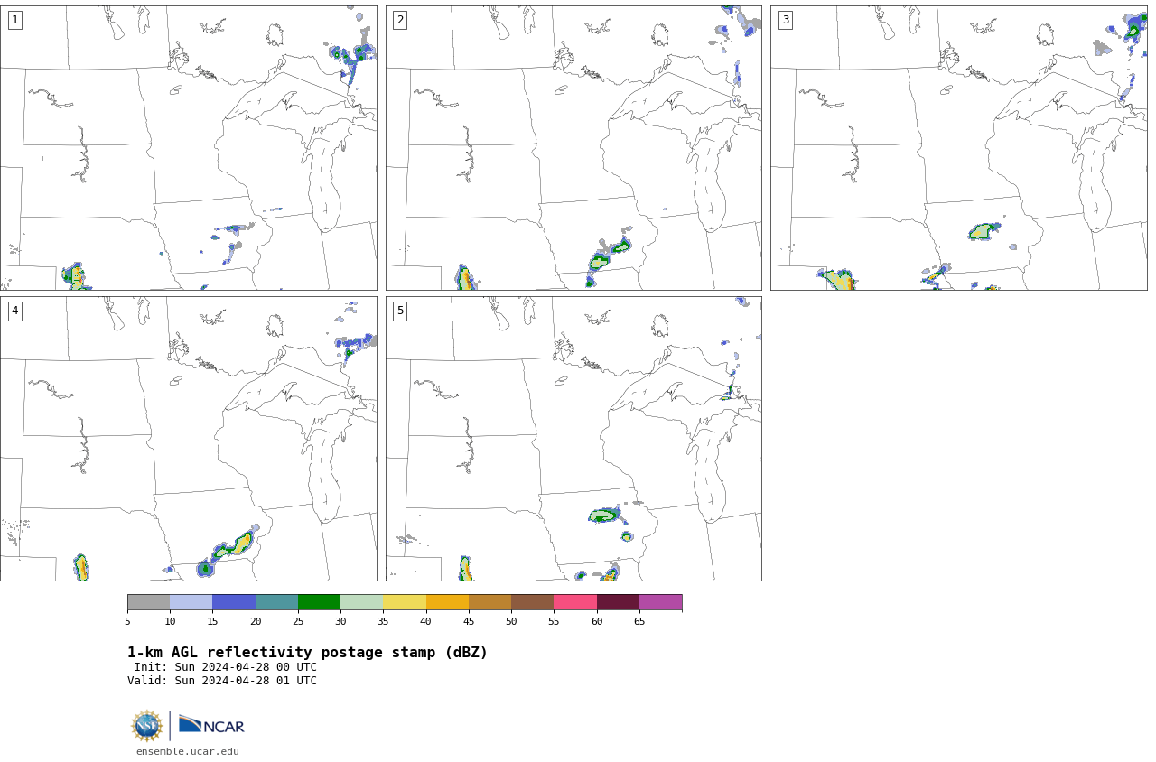Image resolution: width=1156 pixels, height=762 pixels.
Task: Click the gray 5-10 dBZ swatch
Action: coord(148,602)
